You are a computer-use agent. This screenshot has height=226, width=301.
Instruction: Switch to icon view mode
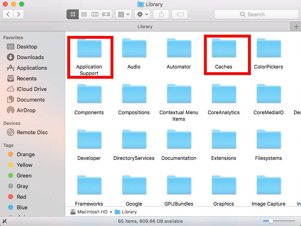[73, 14]
